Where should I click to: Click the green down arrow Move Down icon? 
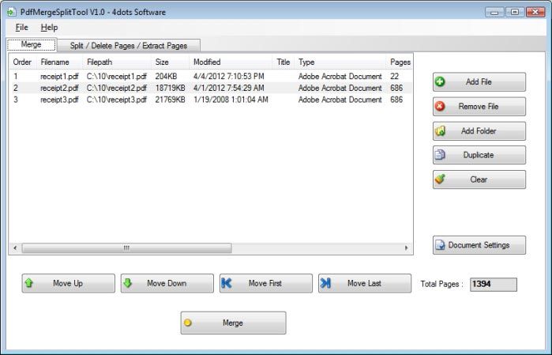click(x=128, y=283)
